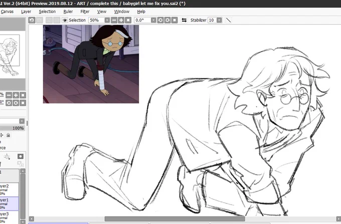
Task: Click the new perspective ruler icon
Action: [x=7, y=156]
